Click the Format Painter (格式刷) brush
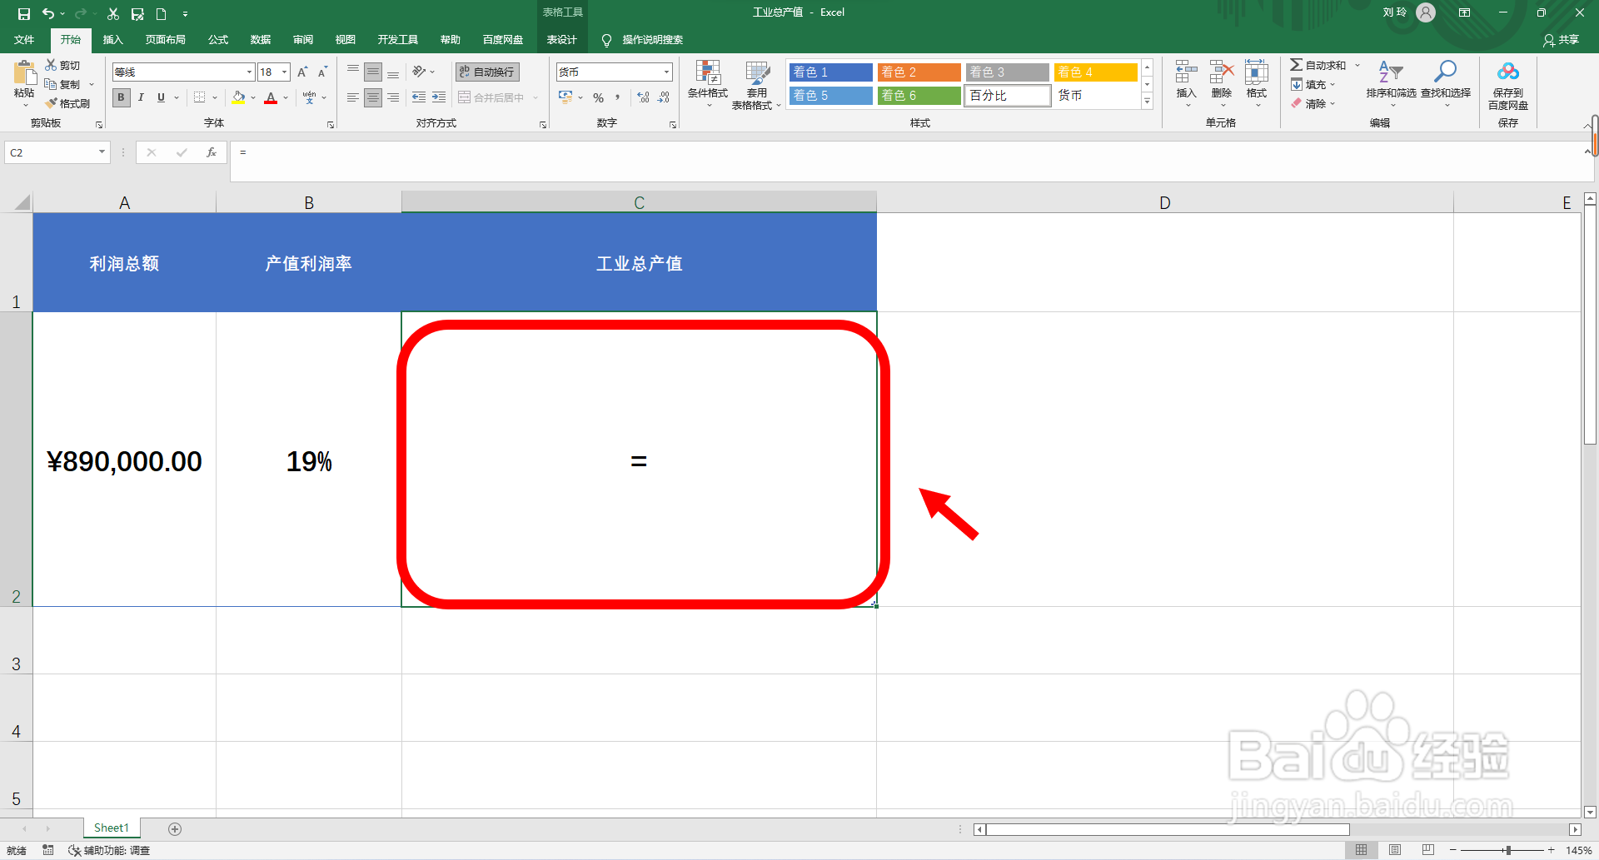1599x860 pixels. [x=67, y=103]
